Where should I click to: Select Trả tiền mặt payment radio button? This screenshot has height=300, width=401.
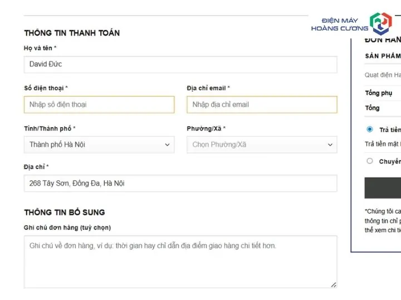point(370,129)
